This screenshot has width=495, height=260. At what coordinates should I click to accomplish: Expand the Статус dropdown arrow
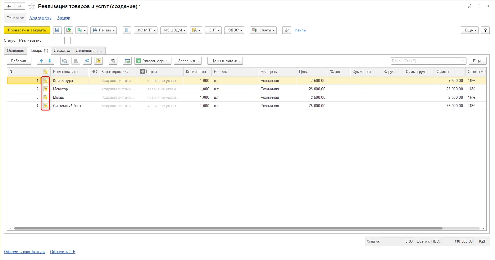point(67,40)
